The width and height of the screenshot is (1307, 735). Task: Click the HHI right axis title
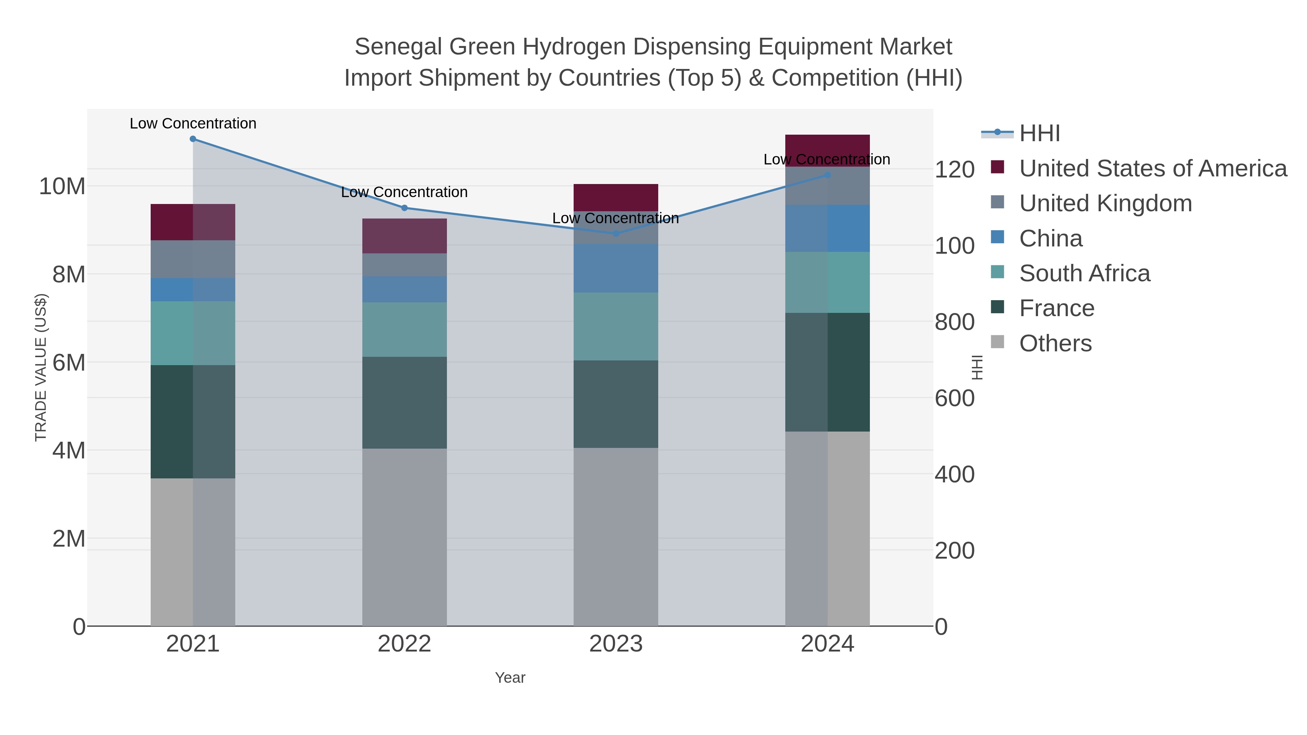click(977, 368)
